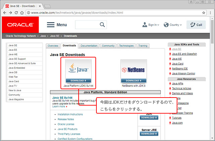Click the red arrow icon beside NetBeans IDE

coord(170,68)
